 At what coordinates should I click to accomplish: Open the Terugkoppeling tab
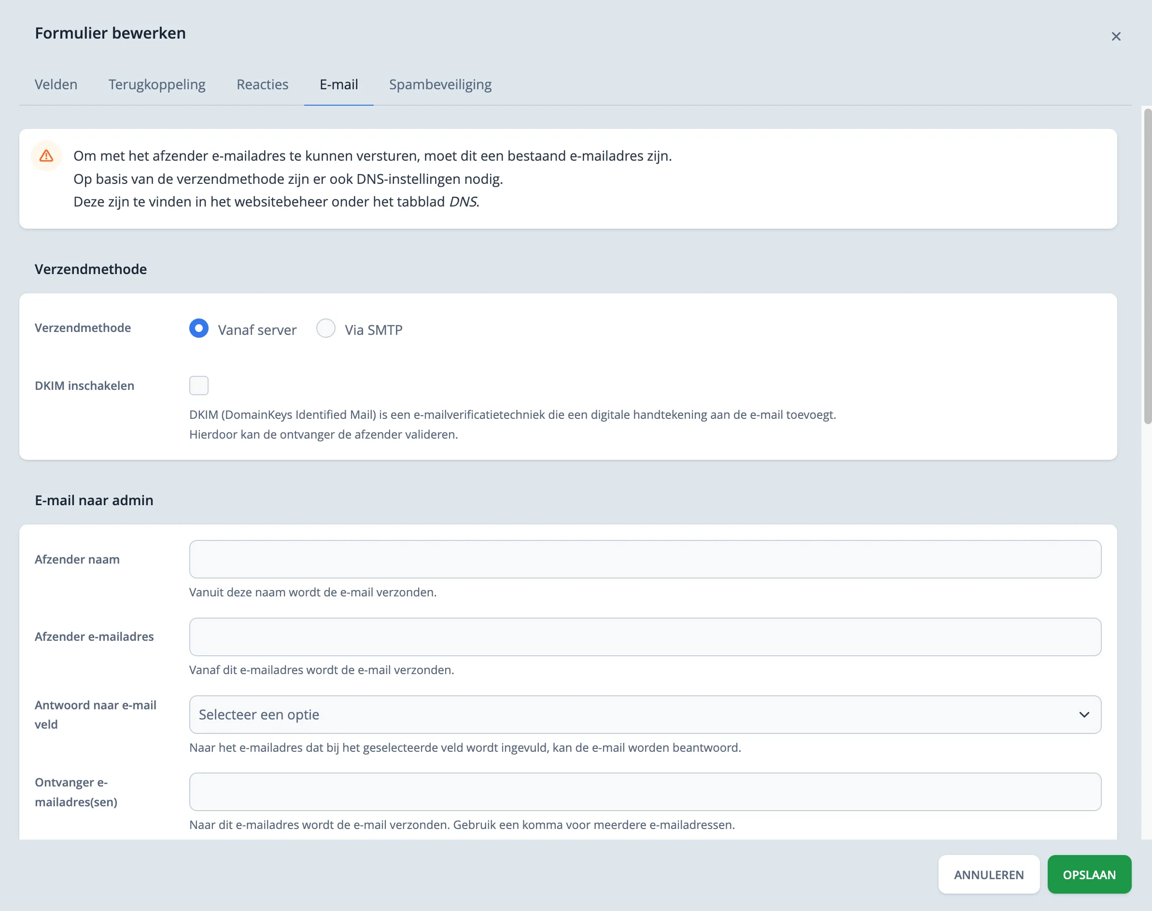click(157, 84)
